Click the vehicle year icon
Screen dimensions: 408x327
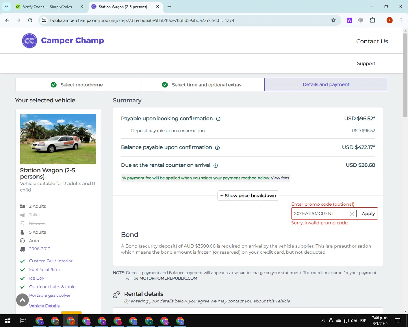coord(23,249)
